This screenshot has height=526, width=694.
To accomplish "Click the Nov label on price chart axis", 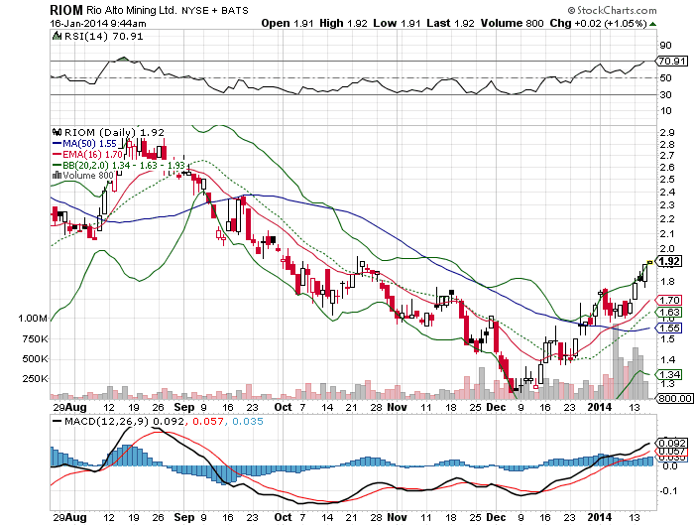I will 397,407.
